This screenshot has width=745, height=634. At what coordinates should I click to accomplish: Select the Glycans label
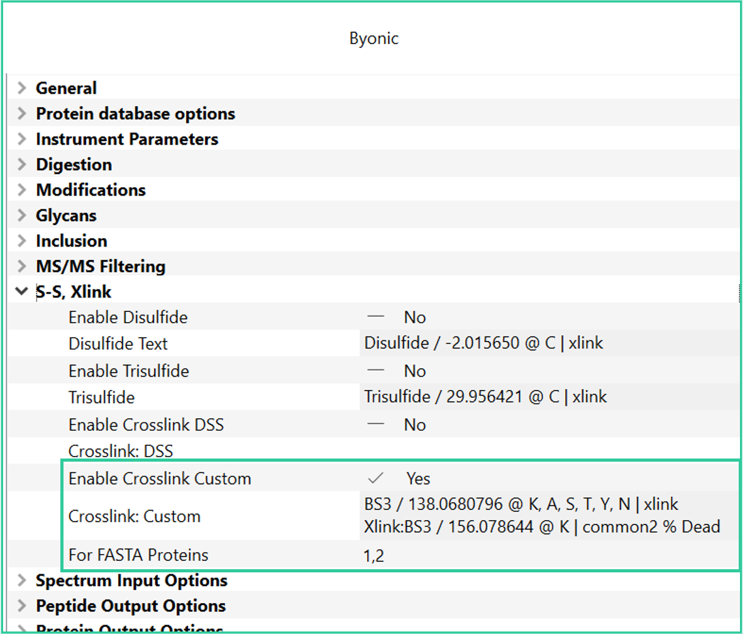(66, 215)
